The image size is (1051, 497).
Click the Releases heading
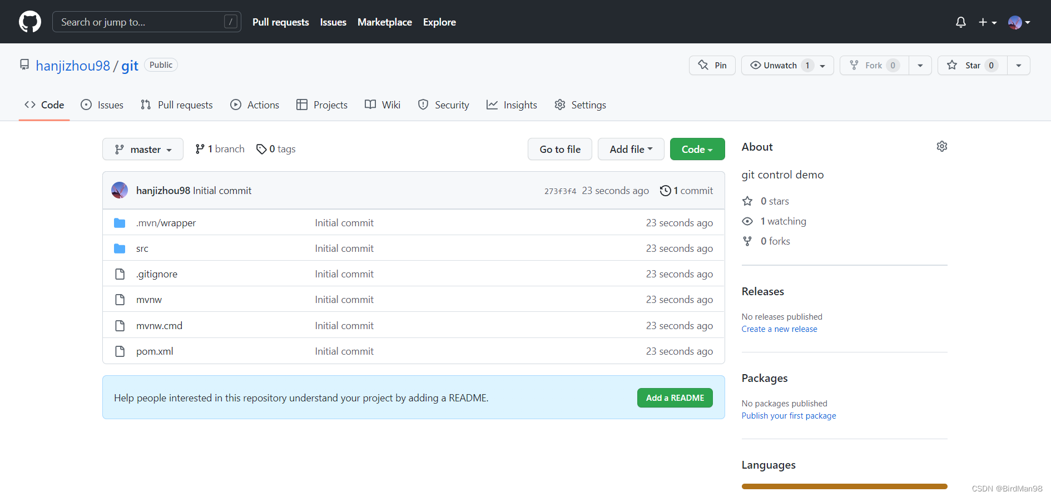point(762,291)
